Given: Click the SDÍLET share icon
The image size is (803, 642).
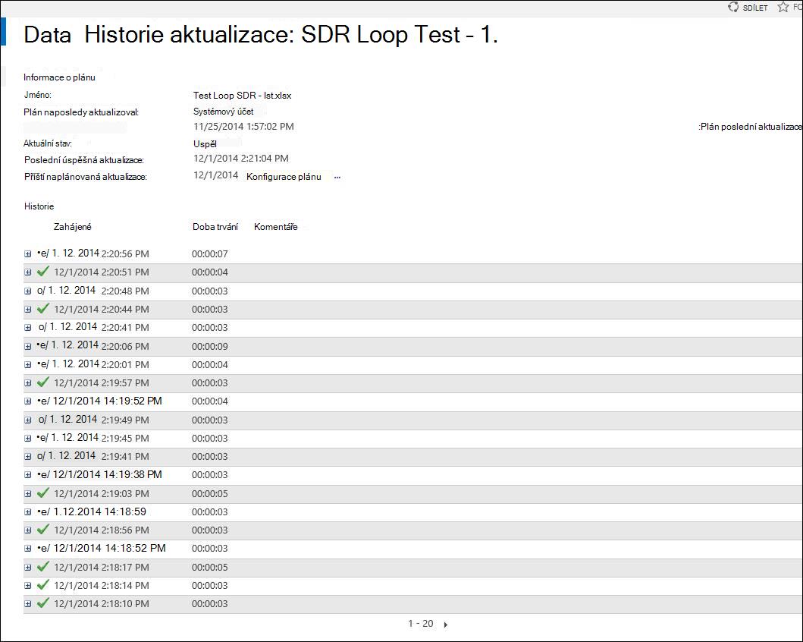Looking at the screenshot, I should (732, 7).
